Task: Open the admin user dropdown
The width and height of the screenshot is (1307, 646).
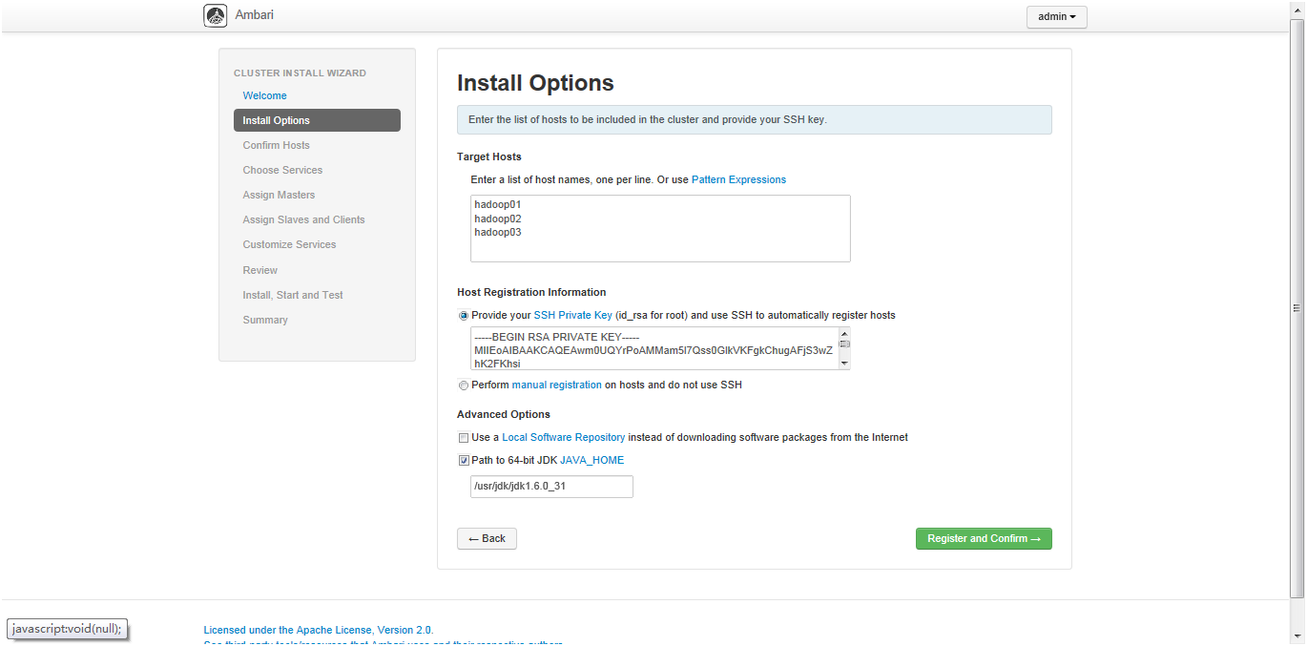Action: [x=1056, y=17]
